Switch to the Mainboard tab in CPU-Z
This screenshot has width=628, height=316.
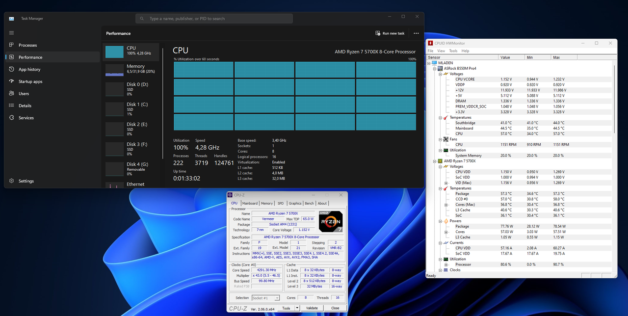point(250,203)
